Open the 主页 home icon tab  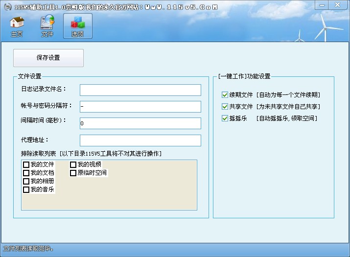point(17,26)
